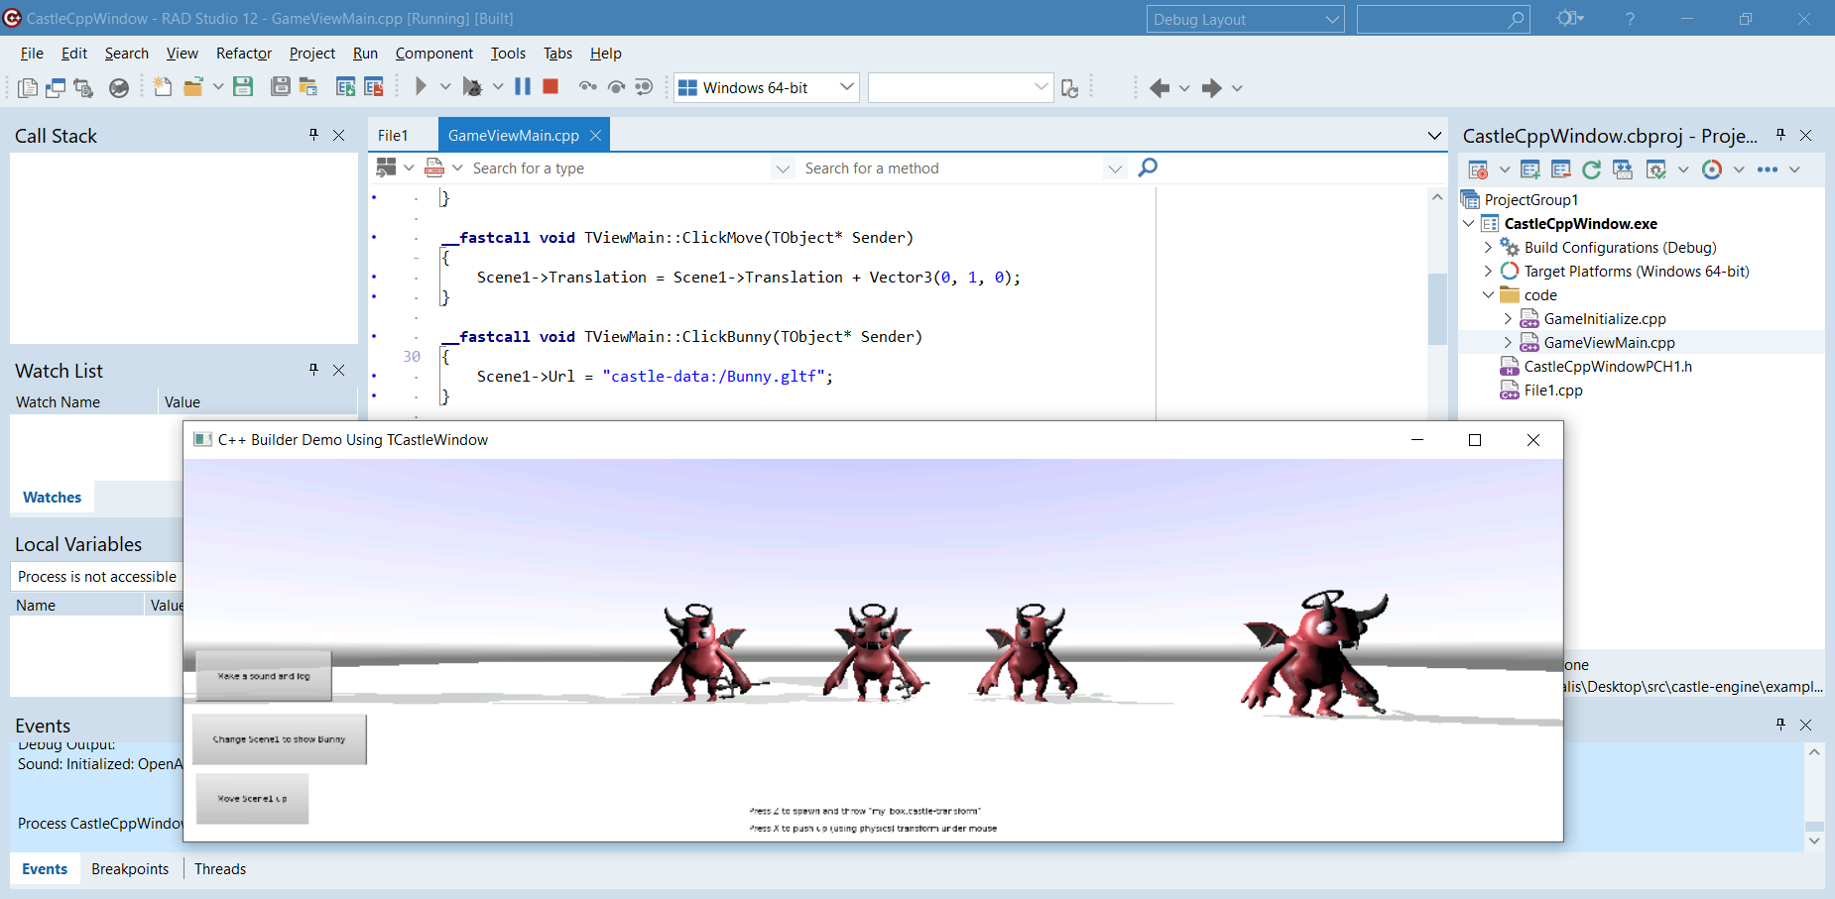Expand the Target Platforms node
Screen dimensions: 1835x899
point(1487,272)
